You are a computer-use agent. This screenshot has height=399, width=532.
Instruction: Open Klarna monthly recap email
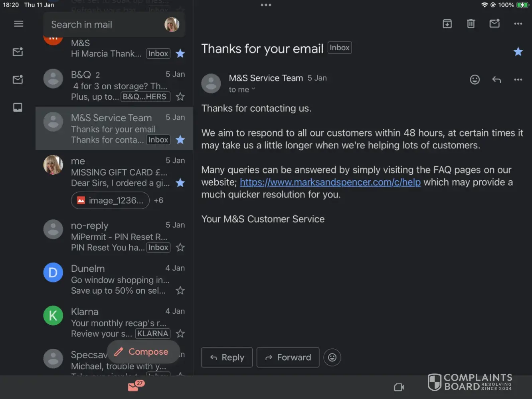point(114,322)
